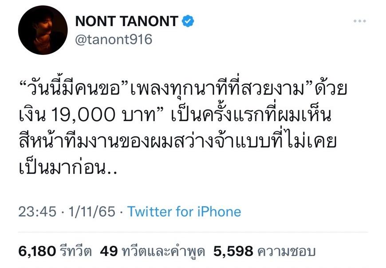View the 6,180 รีทวีต list

coord(55,251)
